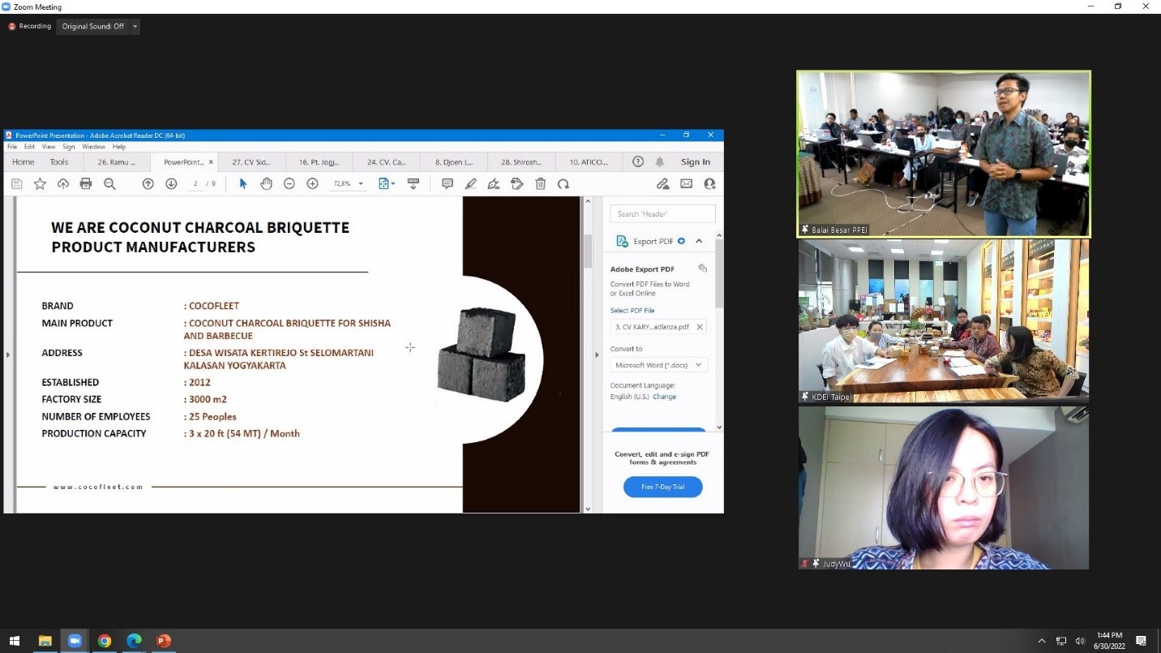Screen dimensions: 1161x653
Task: Show hidden icons in system tray
Action: [1042, 641]
